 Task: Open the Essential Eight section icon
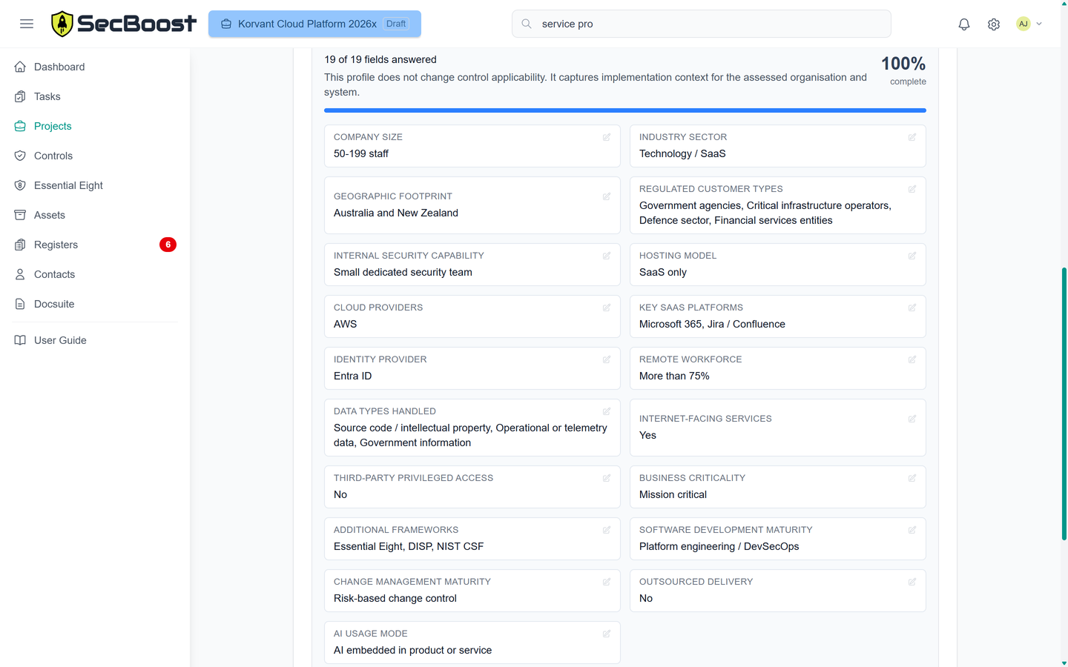click(19, 185)
